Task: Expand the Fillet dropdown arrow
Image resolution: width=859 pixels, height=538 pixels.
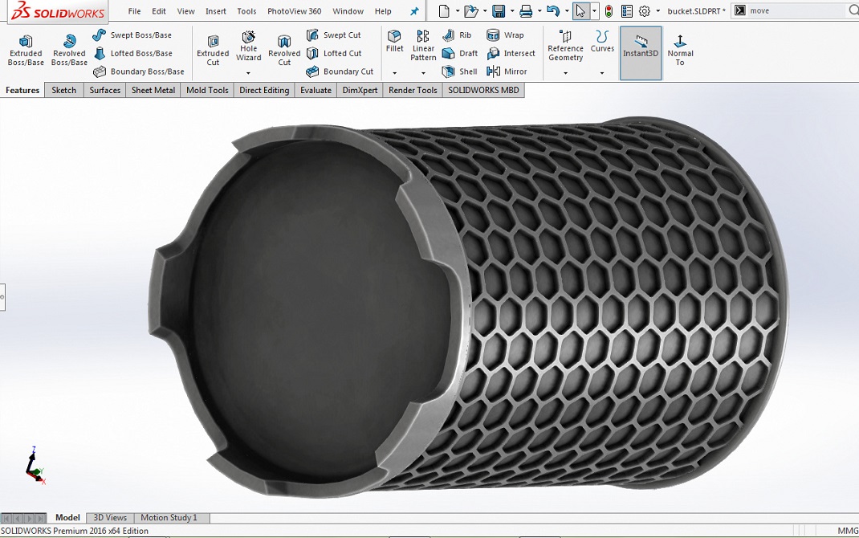Action: (394, 73)
